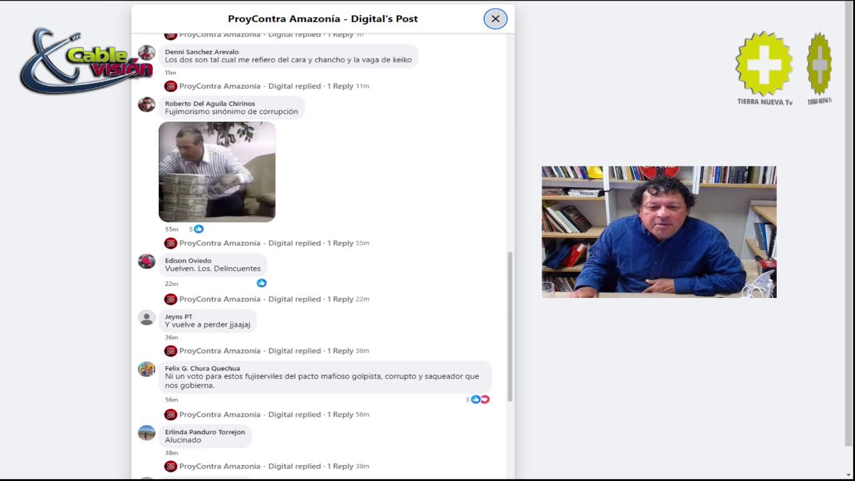Expand the reply posted 55m ago
The width and height of the screenshot is (855, 481).
pyautogui.click(x=267, y=243)
